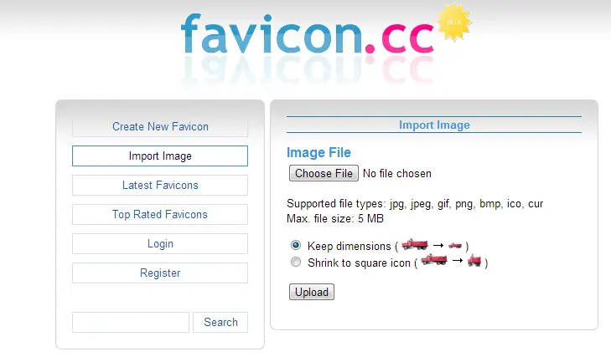Screen dimensions: 611x357
Task: Select the Keep dimensions radio button
Action: [296, 245]
